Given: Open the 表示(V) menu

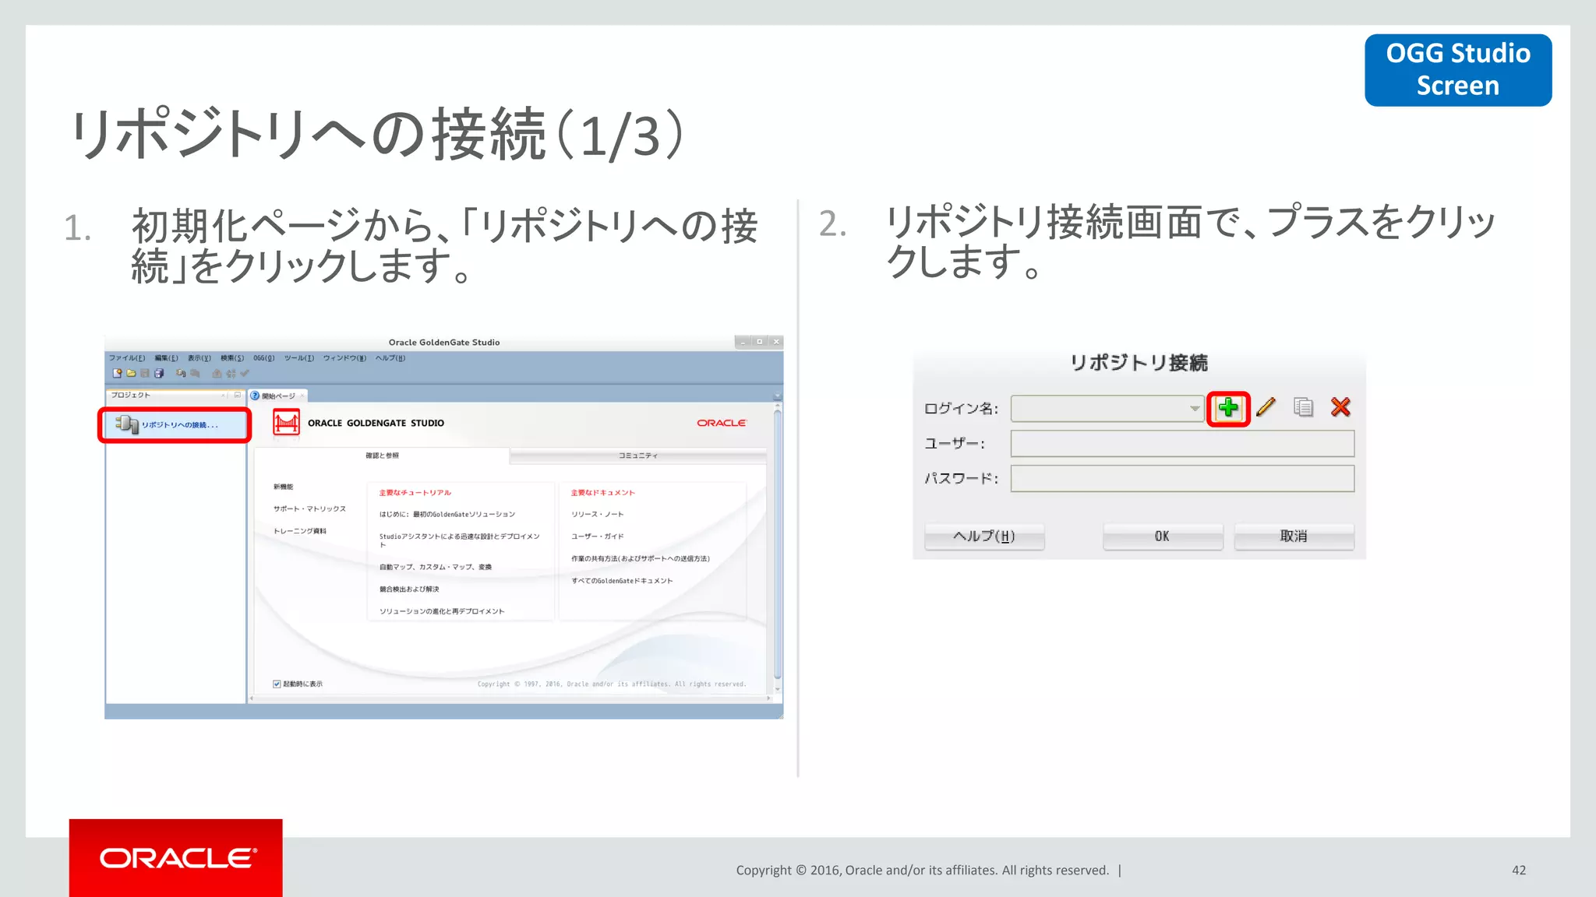Looking at the screenshot, I should click(x=199, y=358).
